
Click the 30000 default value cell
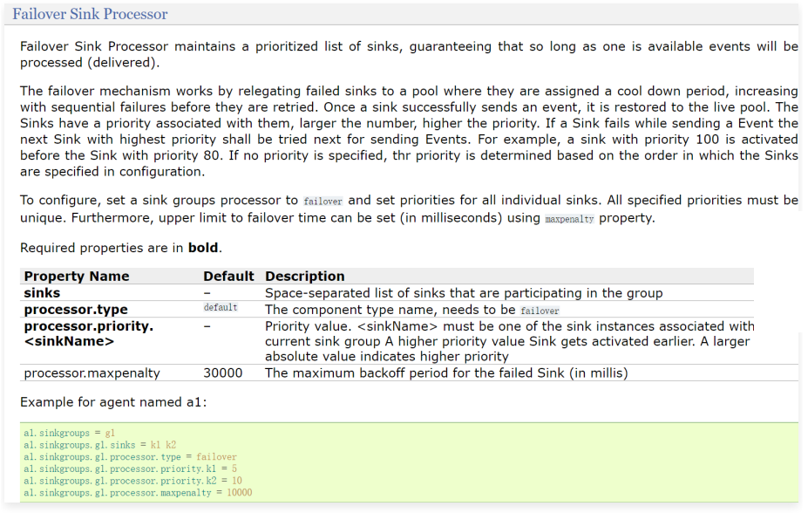(223, 373)
